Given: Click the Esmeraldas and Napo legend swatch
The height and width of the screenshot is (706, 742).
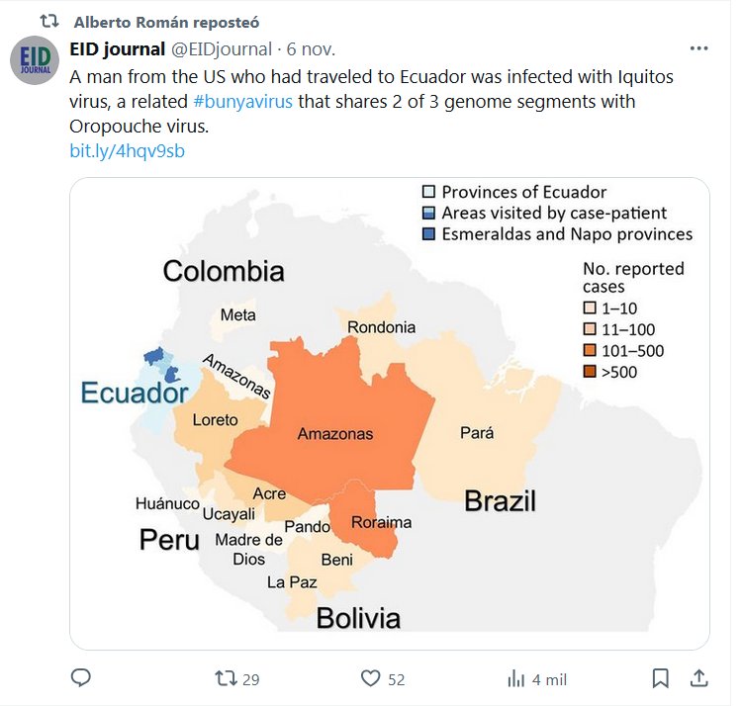Looking at the screenshot, I should pos(428,234).
